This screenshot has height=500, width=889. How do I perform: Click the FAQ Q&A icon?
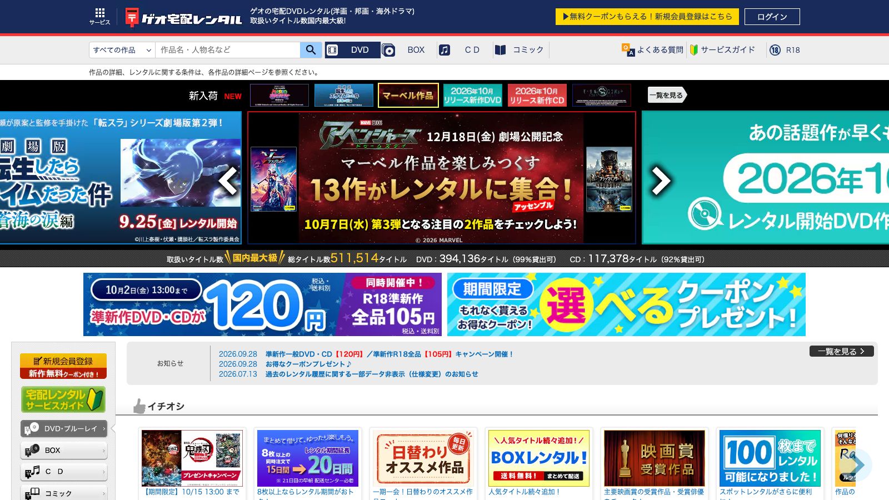tap(628, 50)
